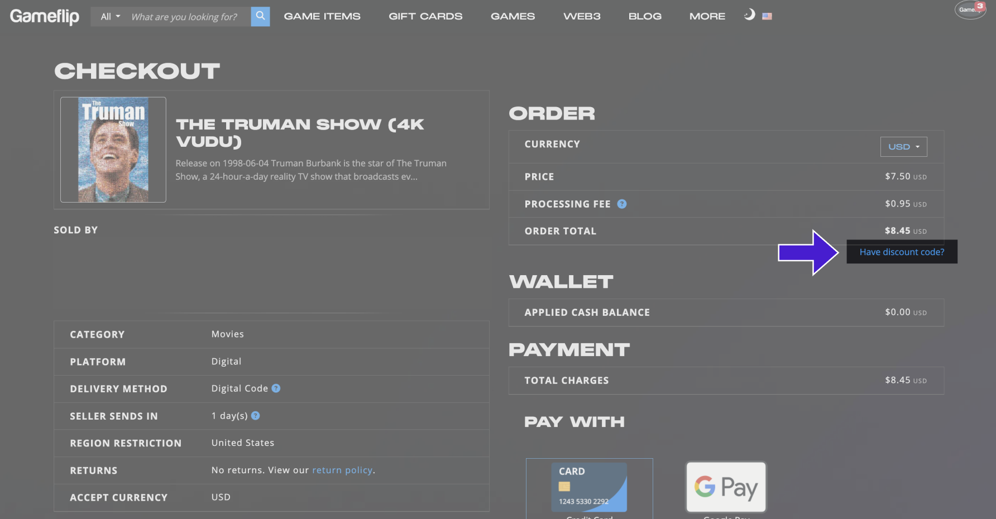The height and width of the screenshot is (519, 996).
Task: Open the profile avatar with notification badge
Action: click(x=970, y=10)
